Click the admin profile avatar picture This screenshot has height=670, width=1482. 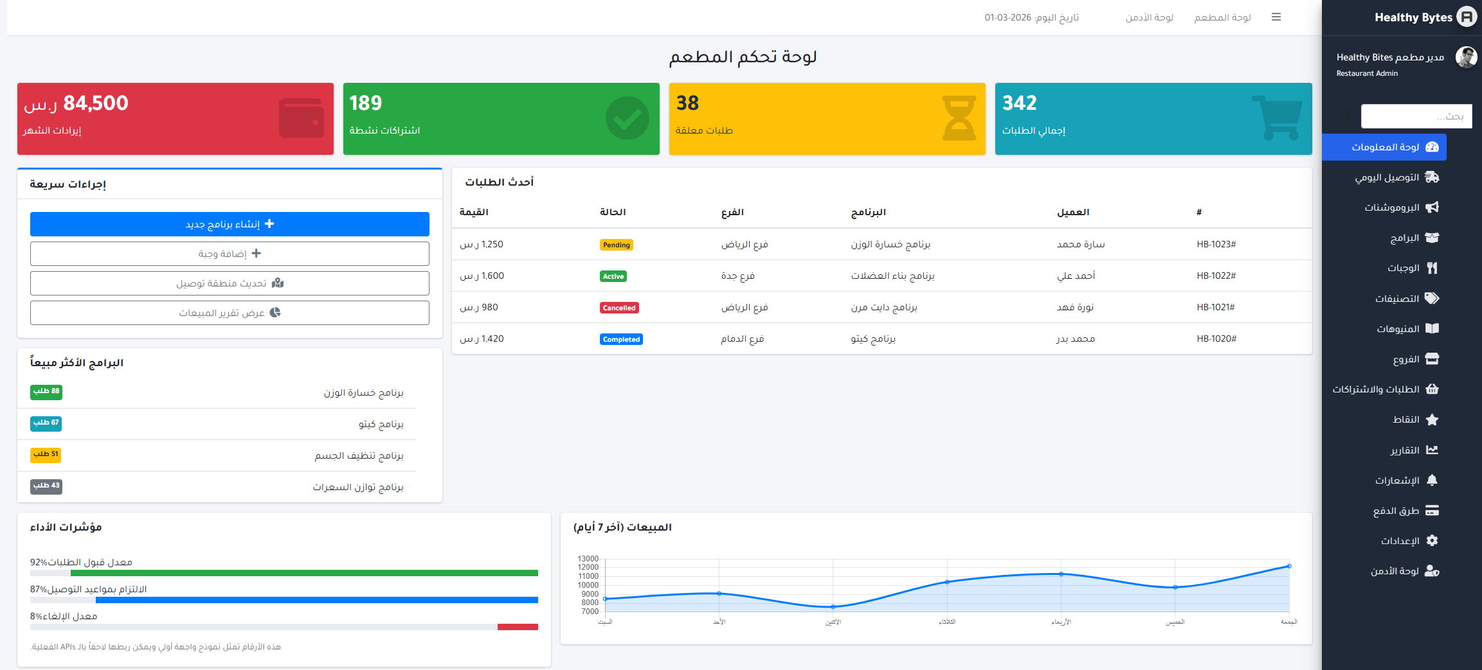1466,58
